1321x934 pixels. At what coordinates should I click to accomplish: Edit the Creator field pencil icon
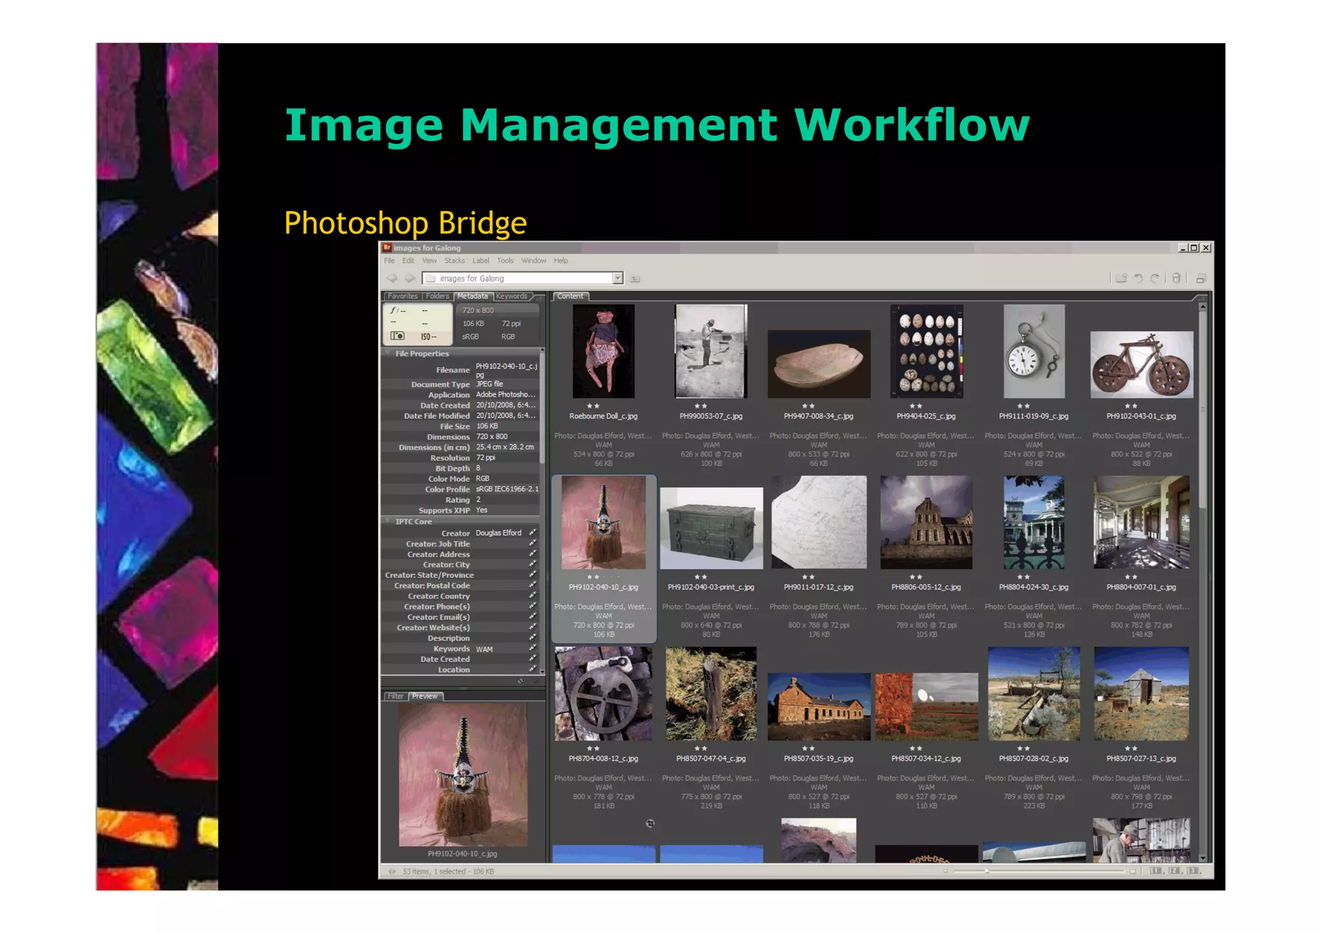pos(532,533)
